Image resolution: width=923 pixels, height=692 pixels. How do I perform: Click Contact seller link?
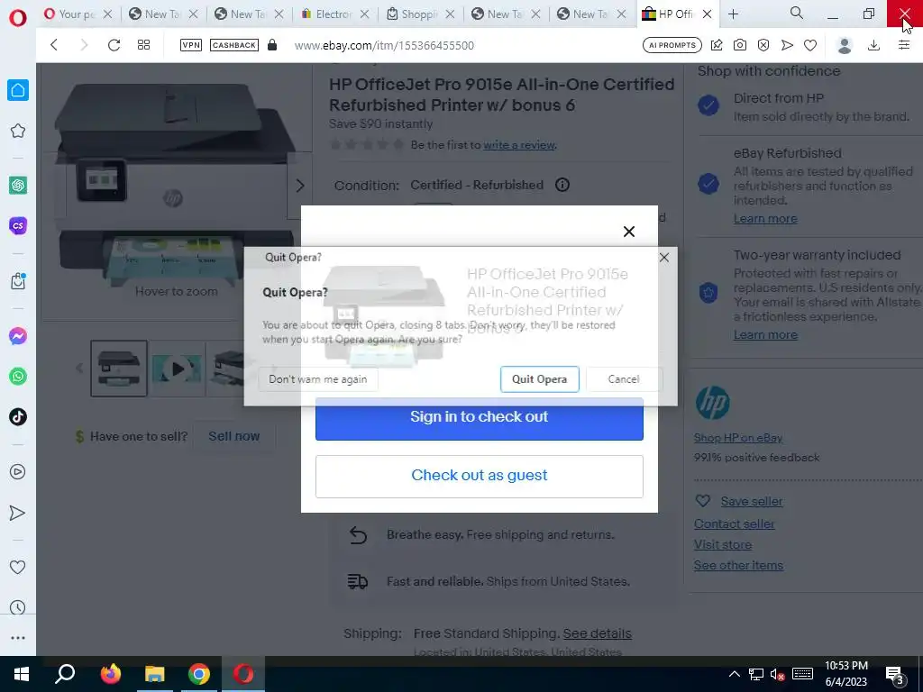click(x=734, y=524)
